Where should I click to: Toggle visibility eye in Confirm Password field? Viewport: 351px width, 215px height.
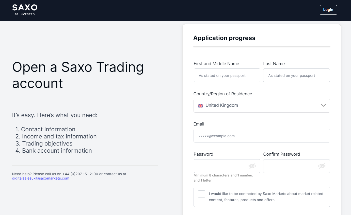pyautogui.click(x=322, y=166)
